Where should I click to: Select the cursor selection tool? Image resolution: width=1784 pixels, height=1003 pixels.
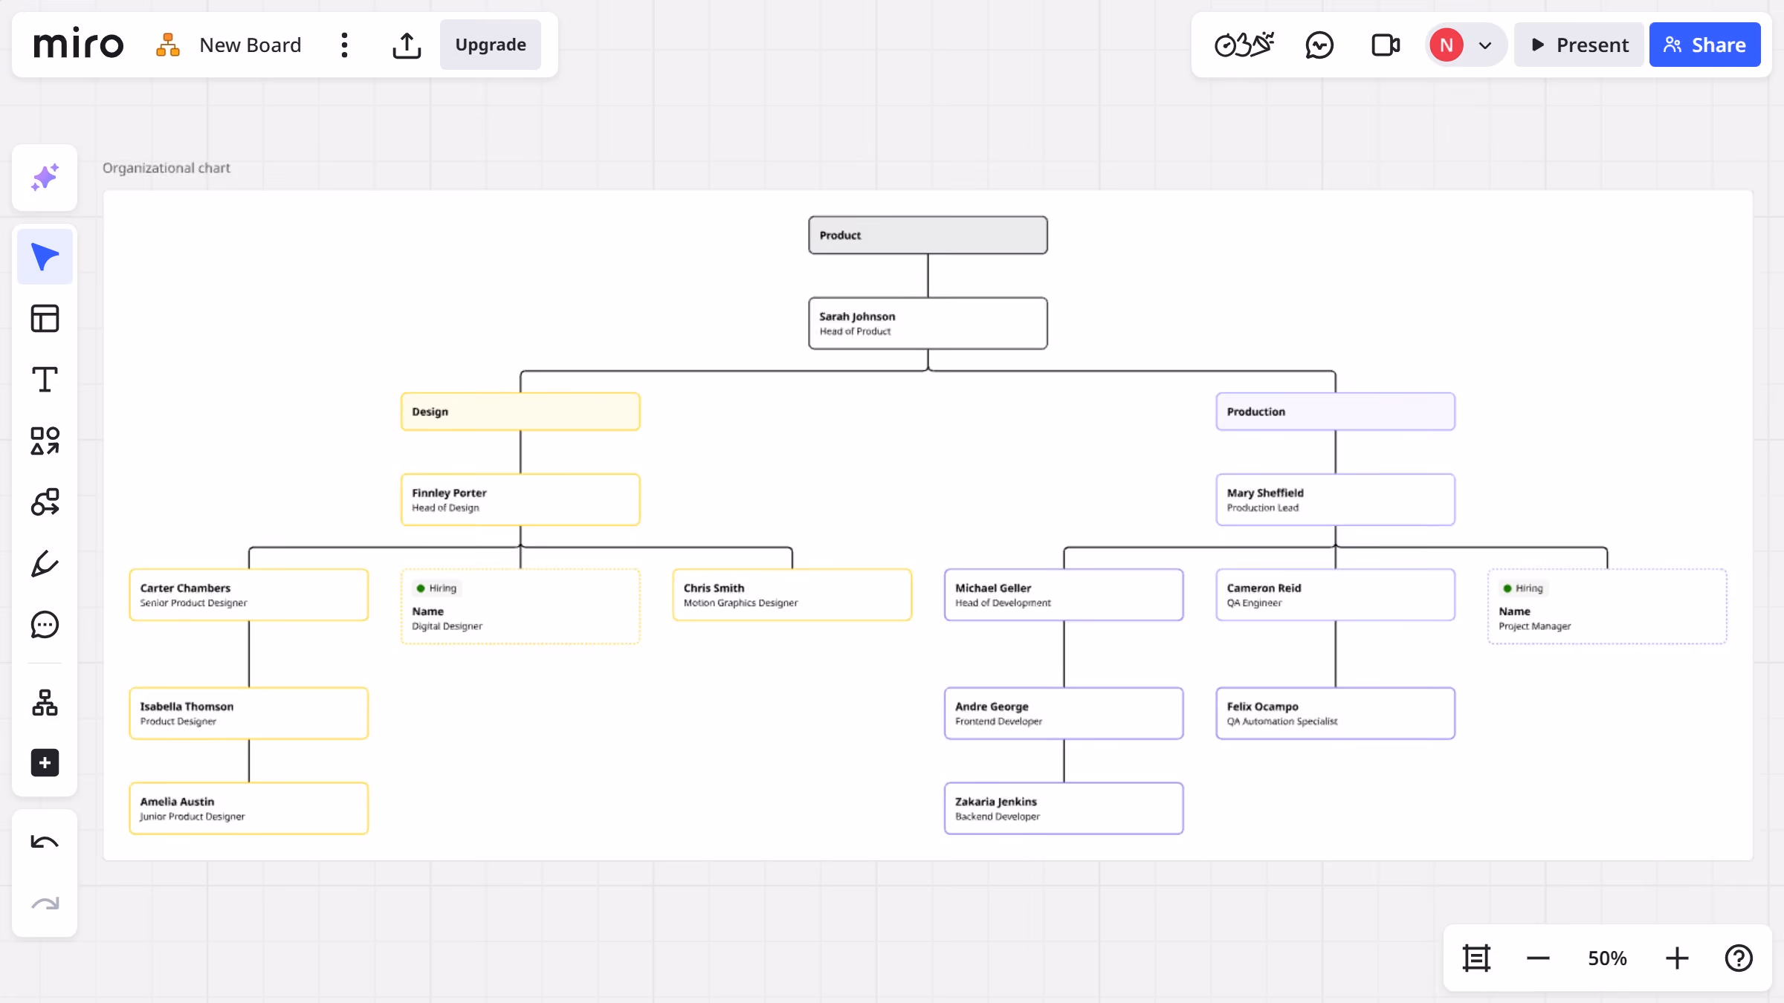[45, 257]
